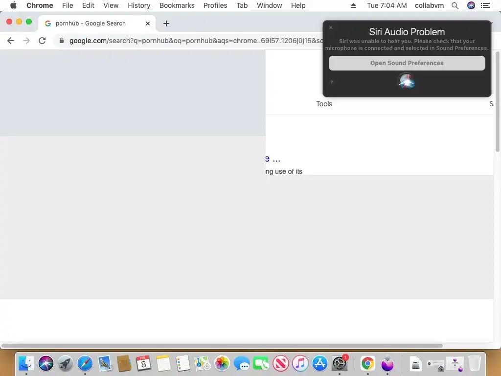Open the Window menu
This screenshot has height=376, width=501.
pos(270,5)
